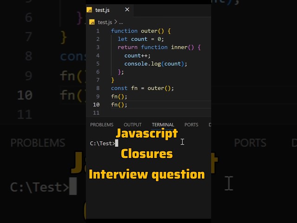Click the C:\Test> terminal prompt
This screenshot has height=223, width=297.
[x=103, y=144]
